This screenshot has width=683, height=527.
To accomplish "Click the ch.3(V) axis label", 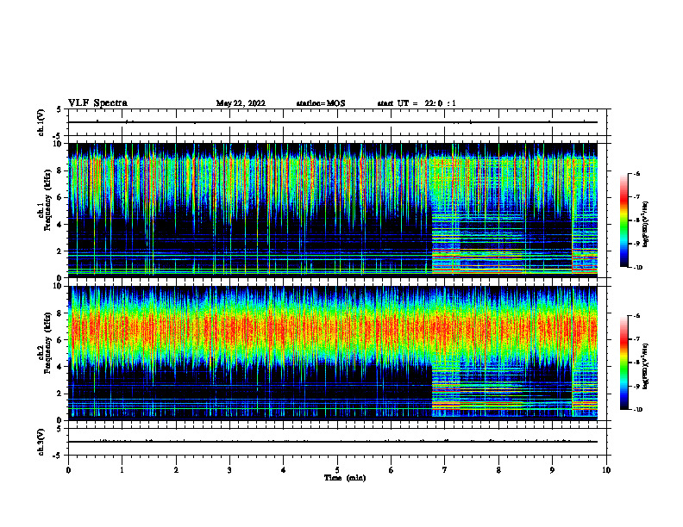I will tap(41, 442).
